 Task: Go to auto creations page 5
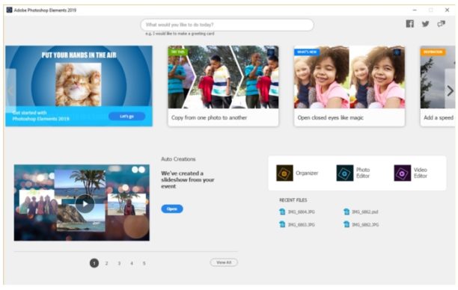pyautogui.click(x=144, y=263)
